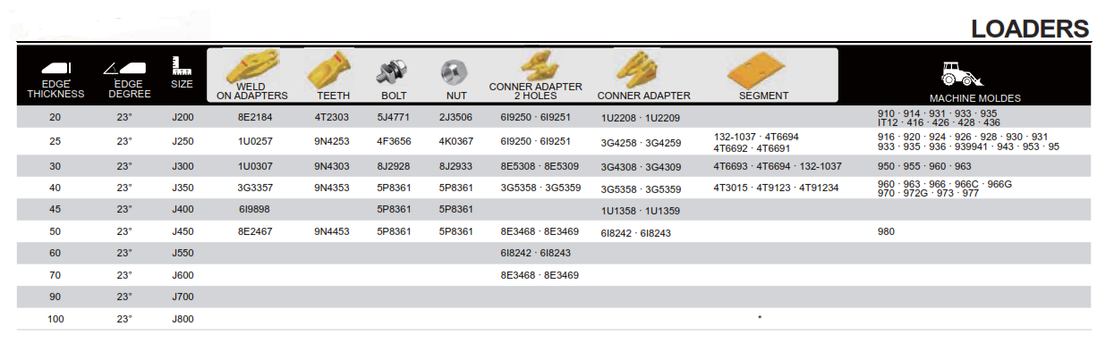
Task: Select teeth part number 9N4253
Action: coord(332,141)
